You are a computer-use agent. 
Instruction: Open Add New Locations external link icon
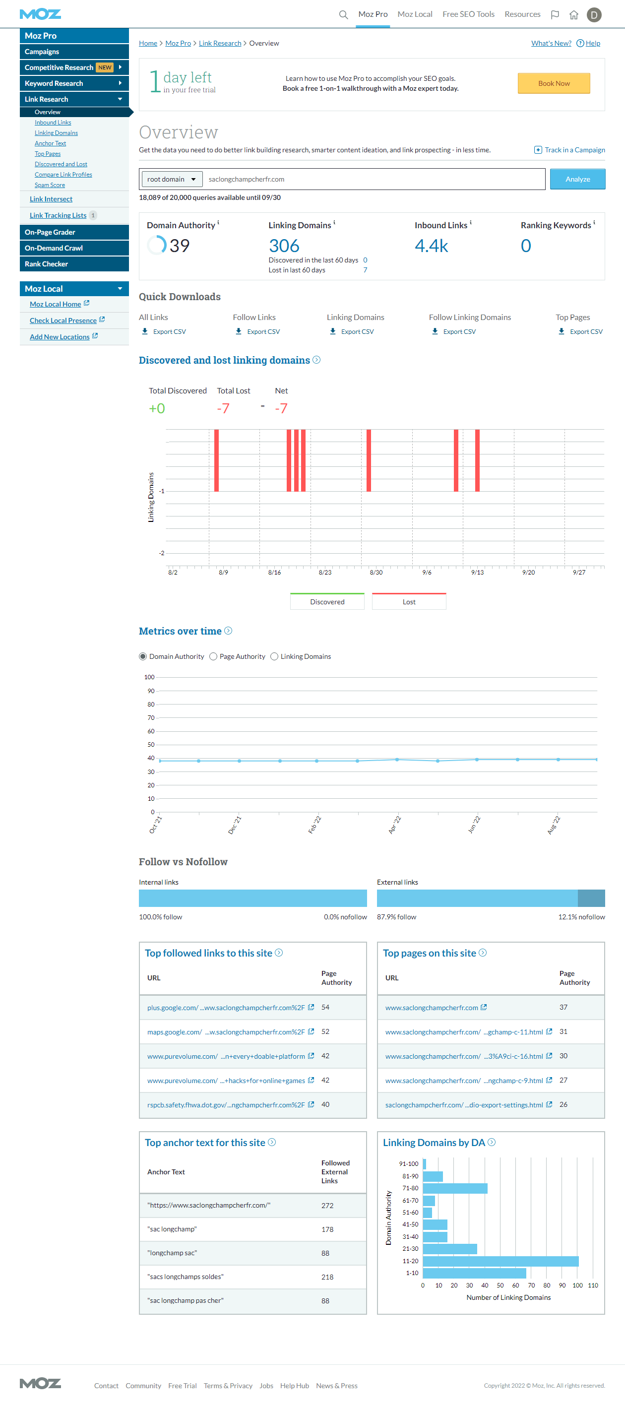tap(95, 336)
